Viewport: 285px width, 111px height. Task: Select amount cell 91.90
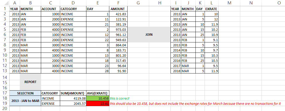point(118,71)
